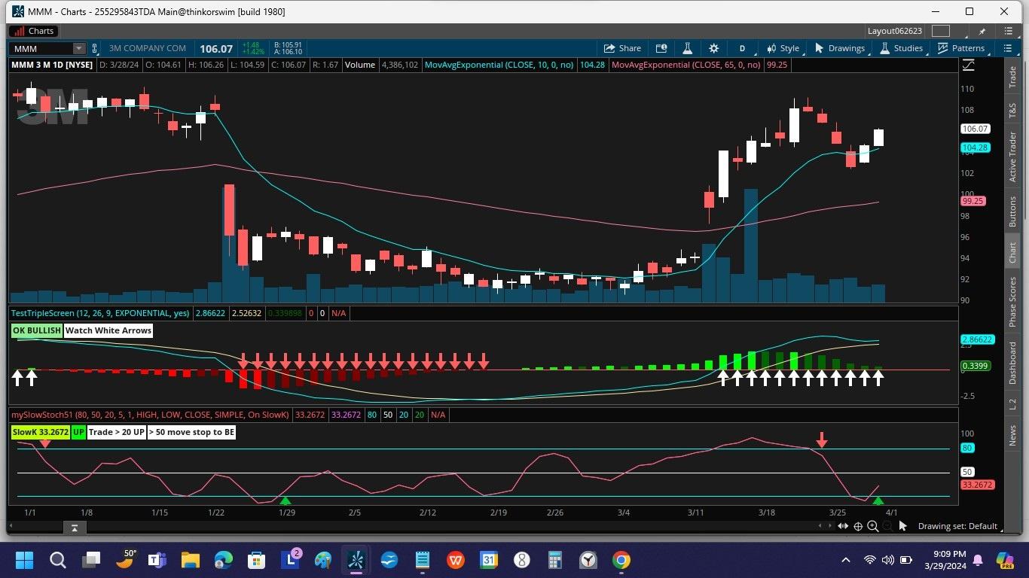Image resolution: width=1029 pixels, height=578 pixels.
Task: Click the Volume label in the header
Action: click(360, 65)
